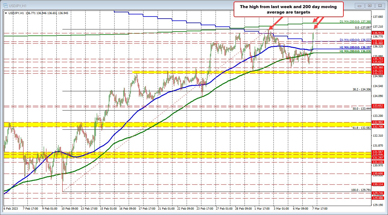Screen dimensions: 388x215
Task: Close the USDJPY,H1 chart window
Action: tap(380, 5)
